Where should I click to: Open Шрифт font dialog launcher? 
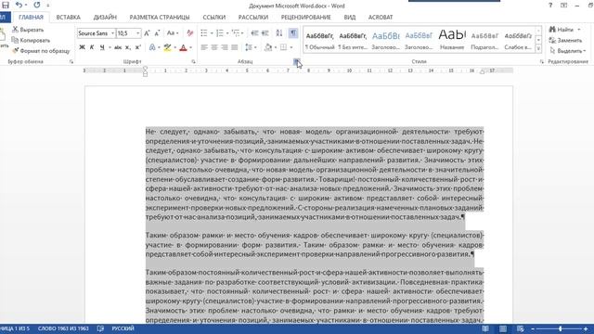194,61
